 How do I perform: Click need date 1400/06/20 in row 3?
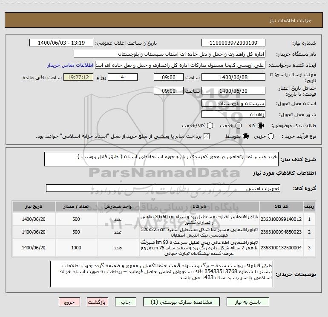coord(34,248)
